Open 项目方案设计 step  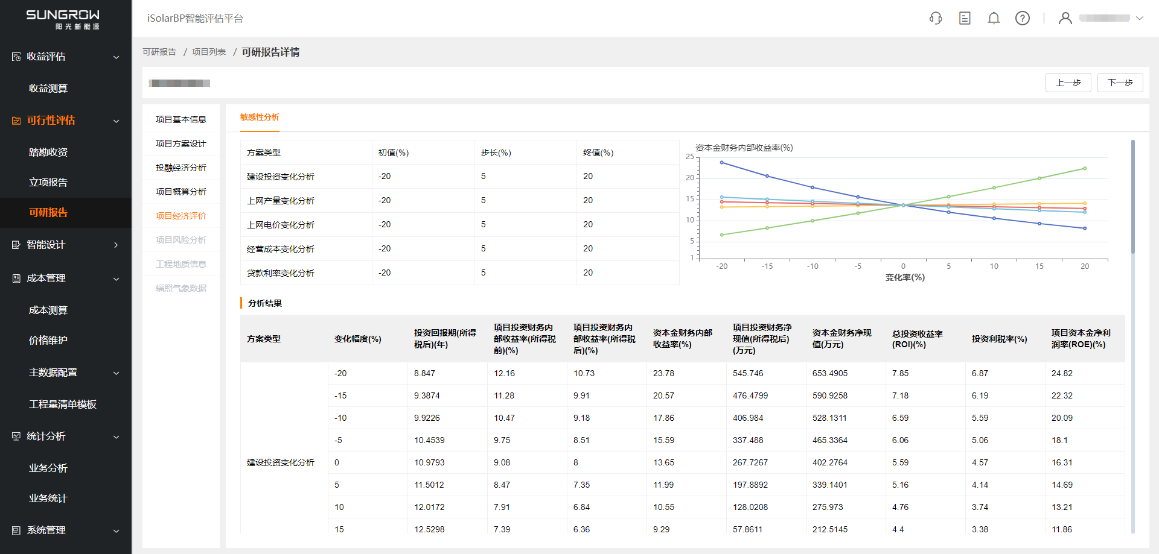pos(181,143)
